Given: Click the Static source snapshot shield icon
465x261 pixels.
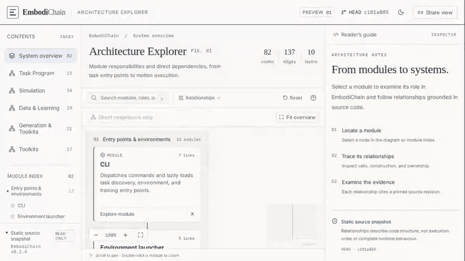Looking at the screenshot, I should 335,221.
